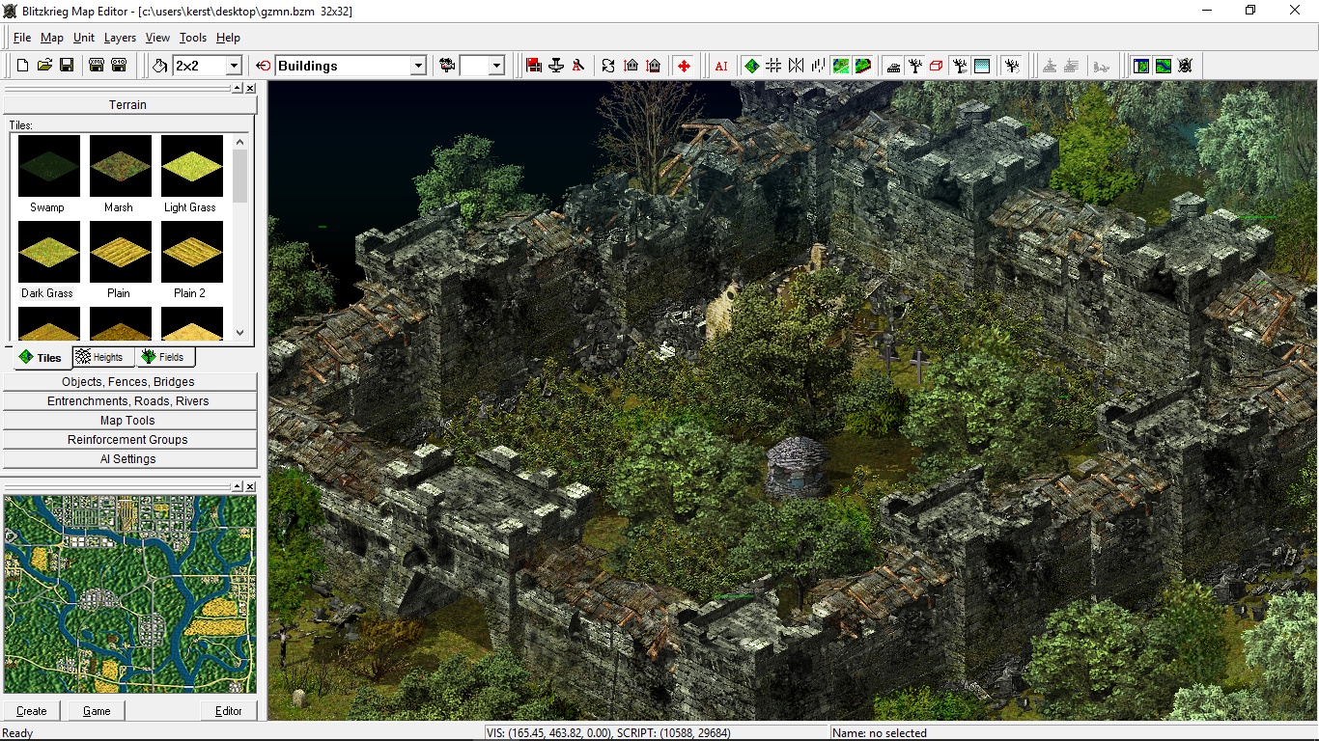The image size is (1319, 741).
Task: Close the Terrain panel with X button
Action: tap(250, 88)
